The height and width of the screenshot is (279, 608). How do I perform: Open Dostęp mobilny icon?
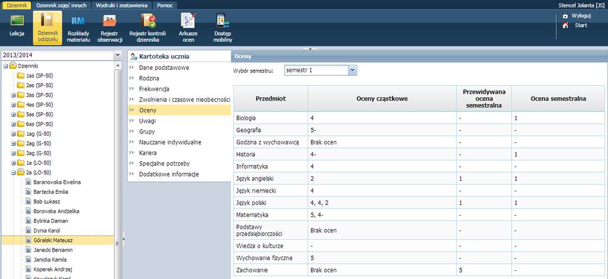pos(223,21)
